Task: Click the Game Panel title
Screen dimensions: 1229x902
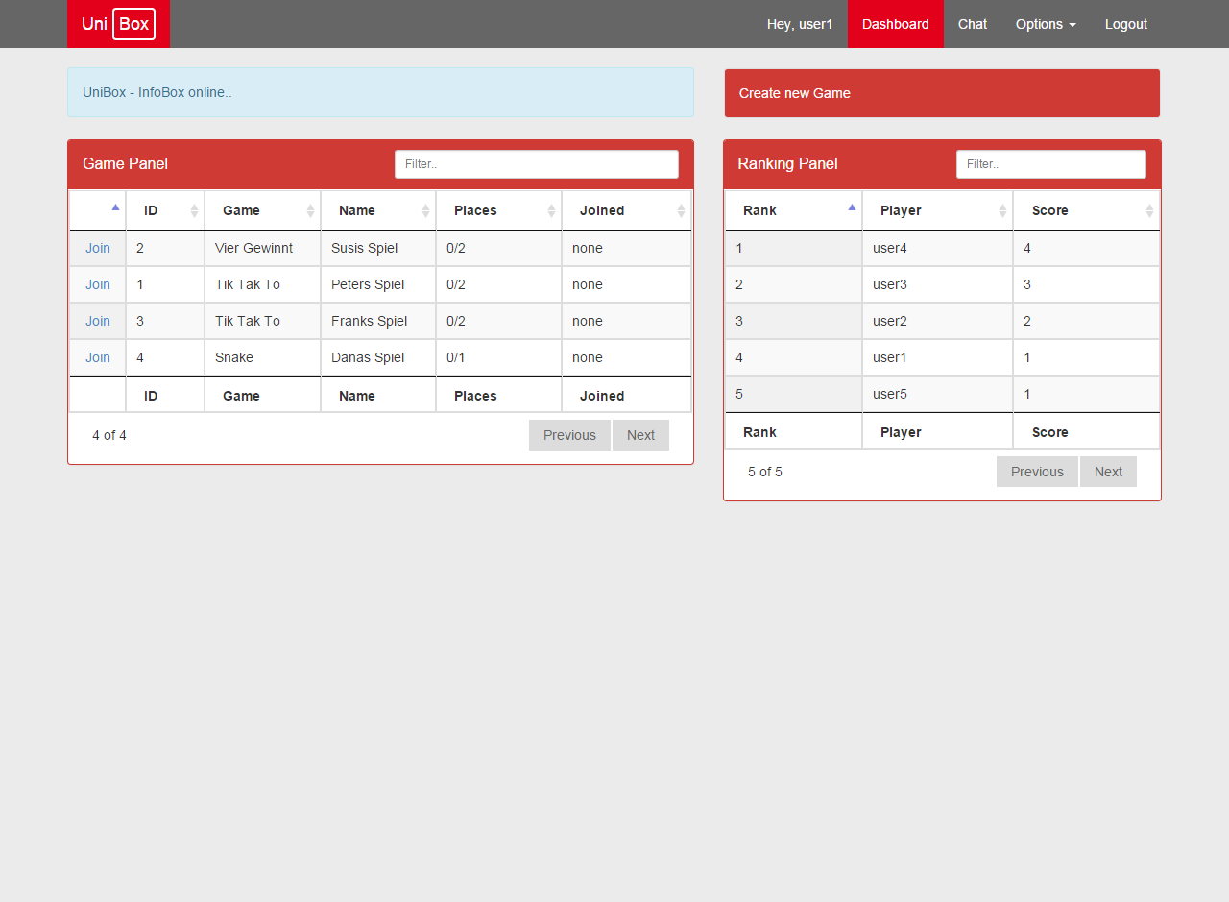Action: point(125,163)
